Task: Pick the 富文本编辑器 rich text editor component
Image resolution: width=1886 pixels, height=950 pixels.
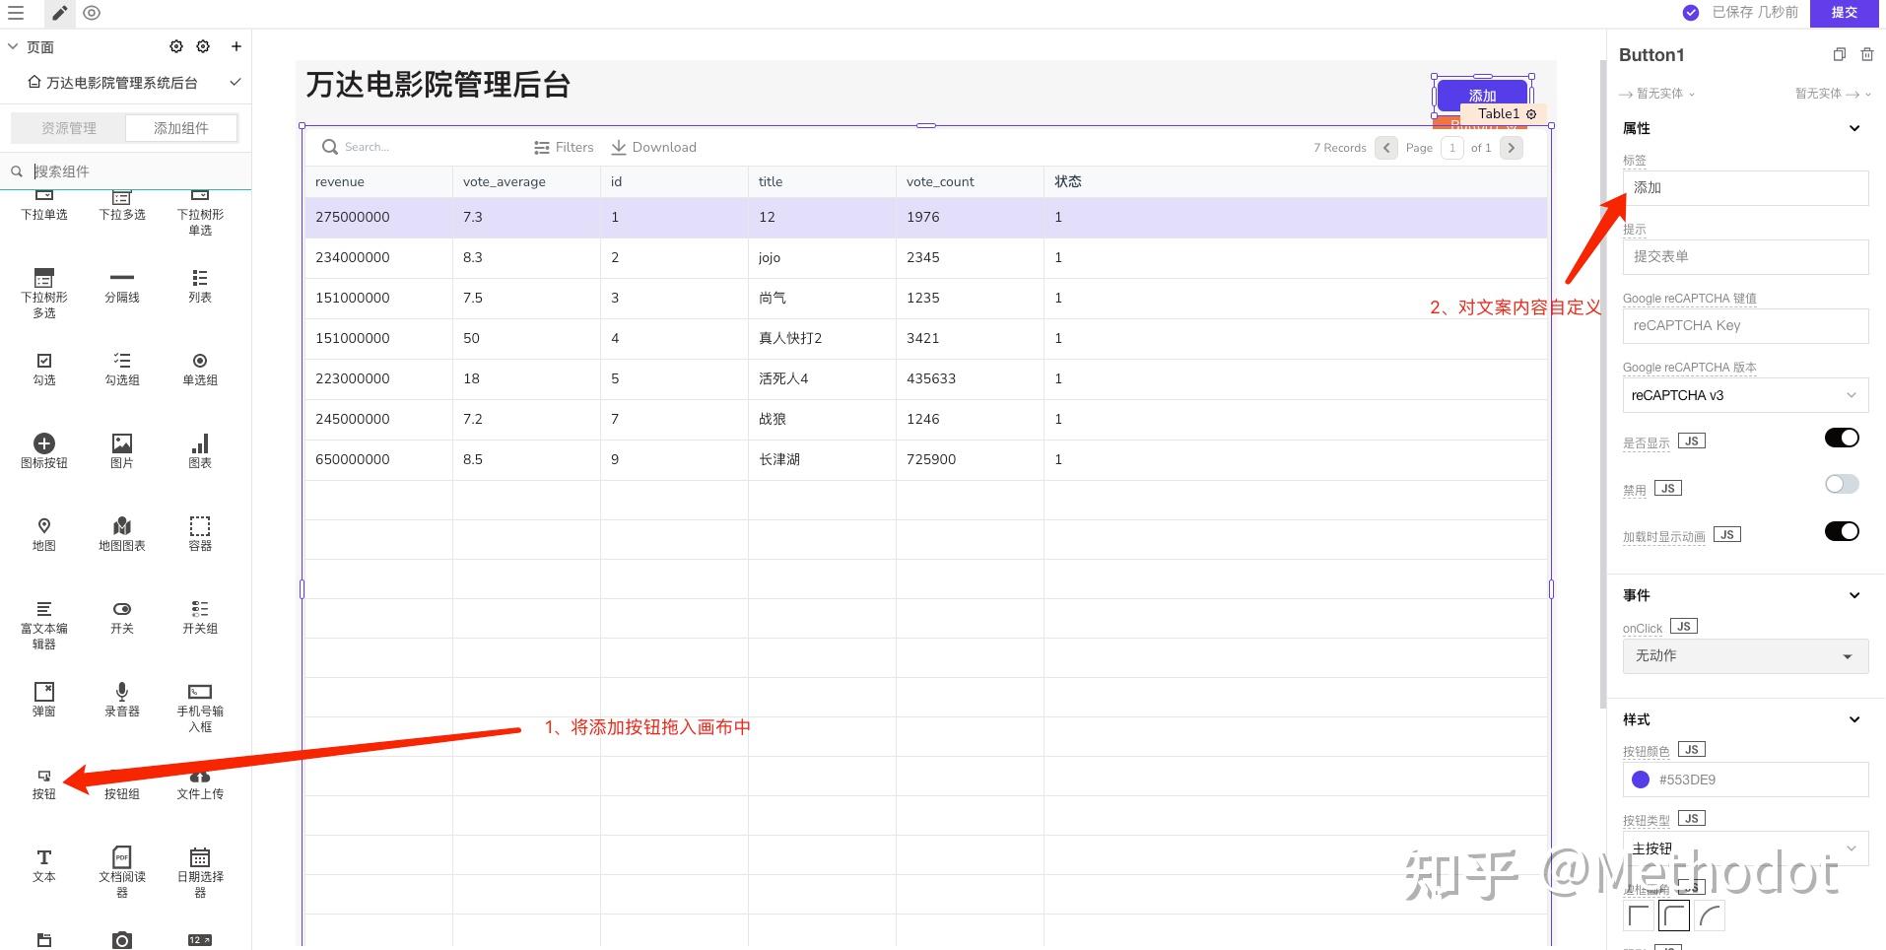Action: click(x=44, y=625)
